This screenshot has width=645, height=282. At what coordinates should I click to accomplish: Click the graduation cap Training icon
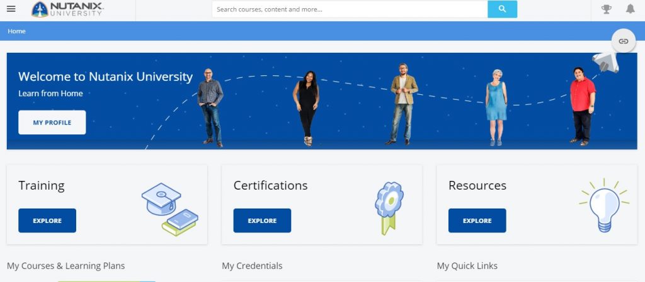tap(169, 209)
